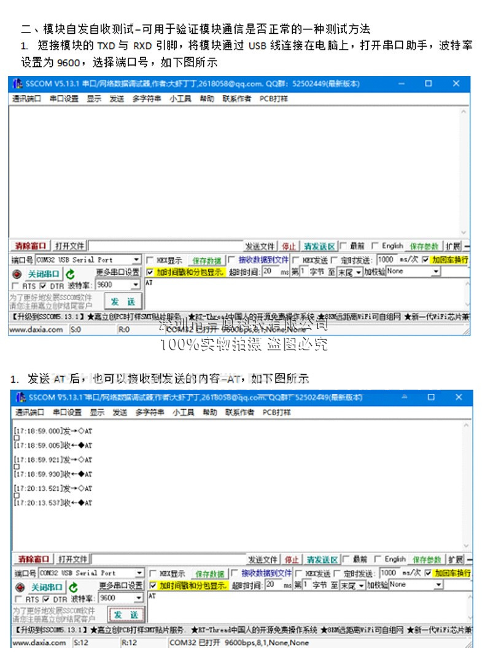Click 定时发送 1000 ms field in empty-log SSCOM window
The height and width of the screenshot is (654, 485).
386,260
